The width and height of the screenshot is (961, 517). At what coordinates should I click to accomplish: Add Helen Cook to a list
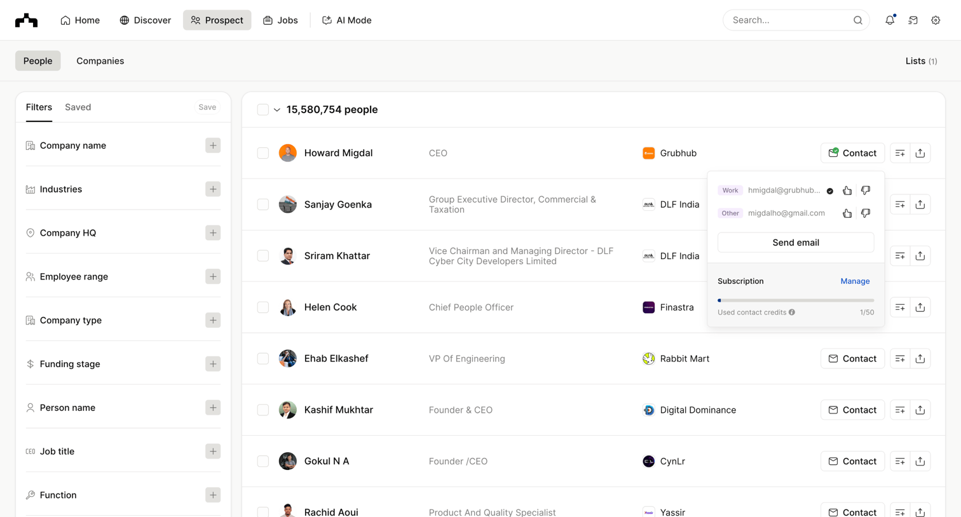[x=900, y=307]
